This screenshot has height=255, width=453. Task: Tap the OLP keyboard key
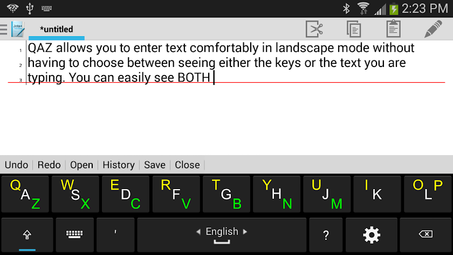pyautogui.click(x=428, y=194)
